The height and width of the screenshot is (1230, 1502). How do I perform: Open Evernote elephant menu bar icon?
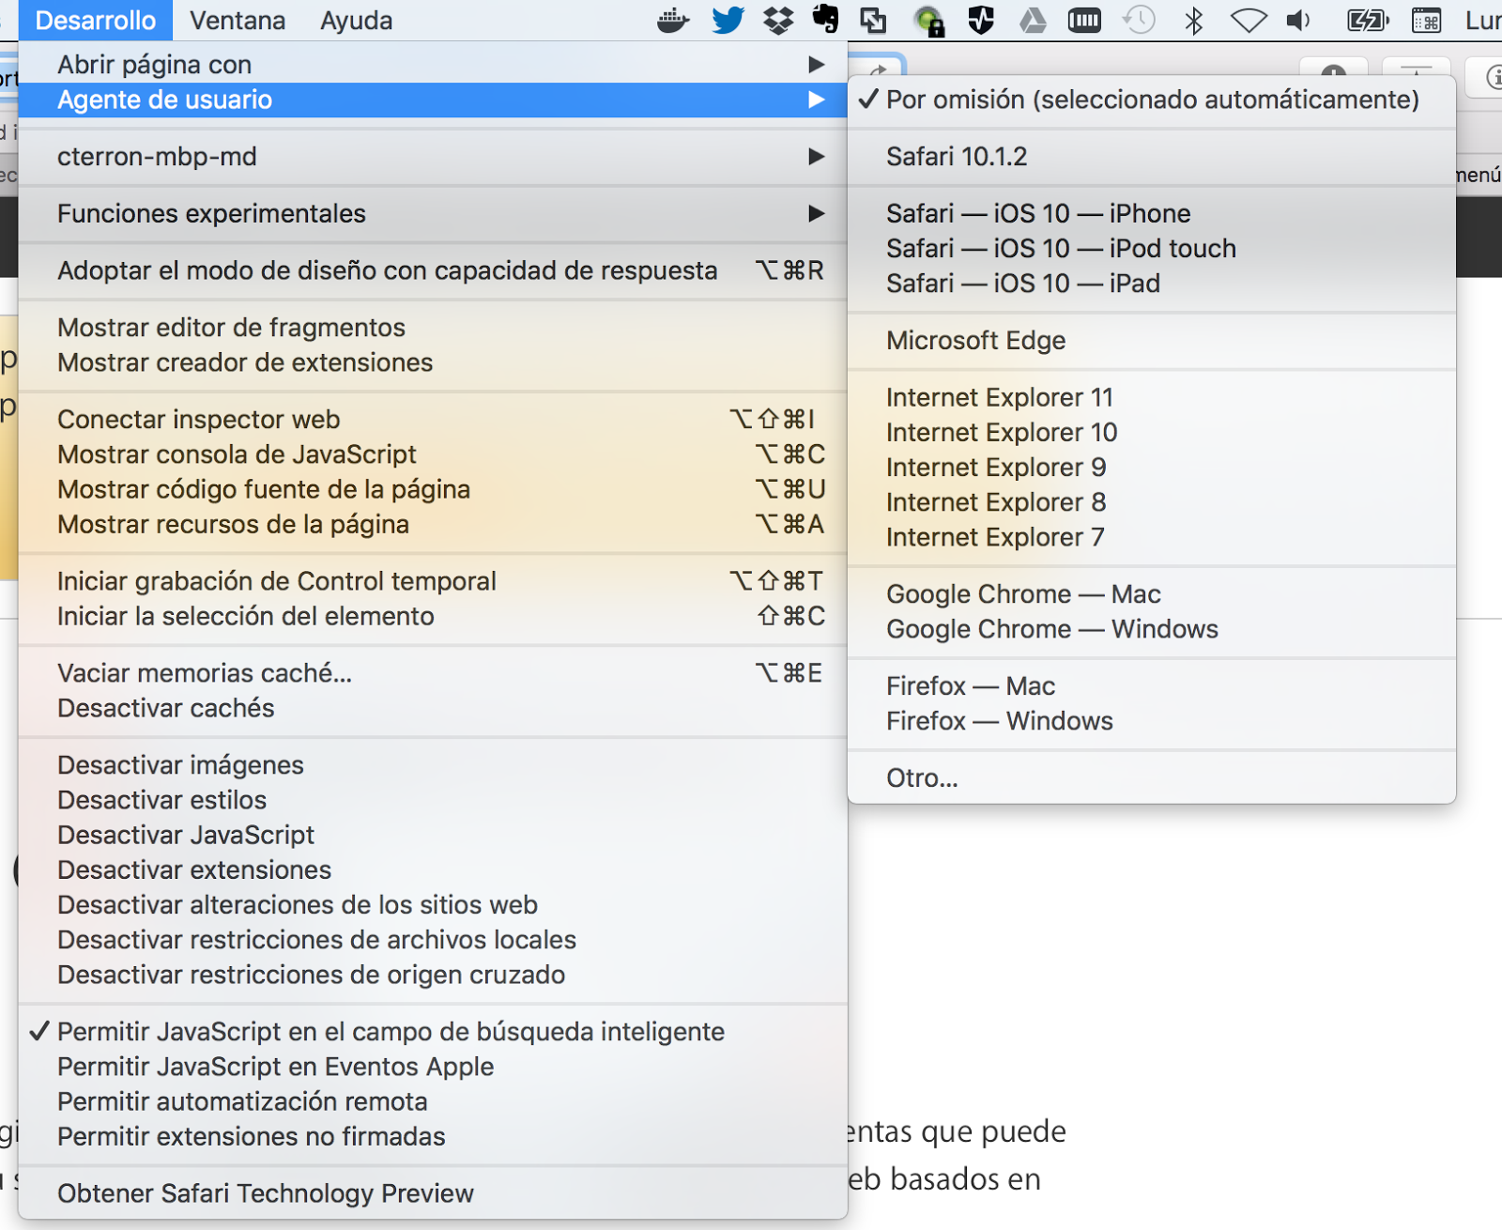coord(825,20)
